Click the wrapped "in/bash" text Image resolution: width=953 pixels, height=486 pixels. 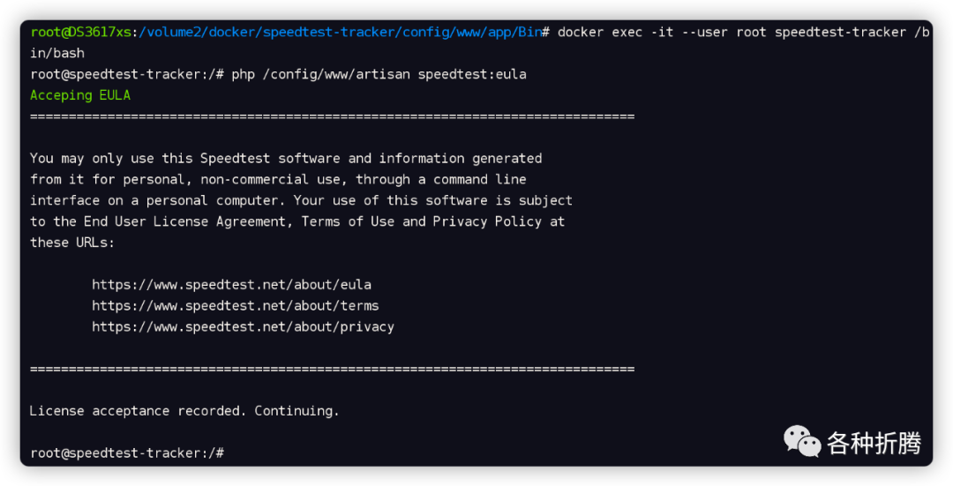57,53
